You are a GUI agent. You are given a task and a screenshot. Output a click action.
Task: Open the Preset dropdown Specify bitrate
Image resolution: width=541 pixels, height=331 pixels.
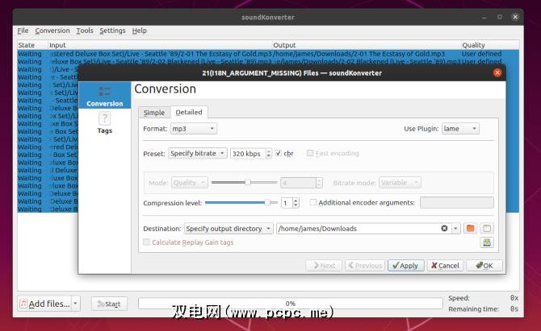(198, 153)
